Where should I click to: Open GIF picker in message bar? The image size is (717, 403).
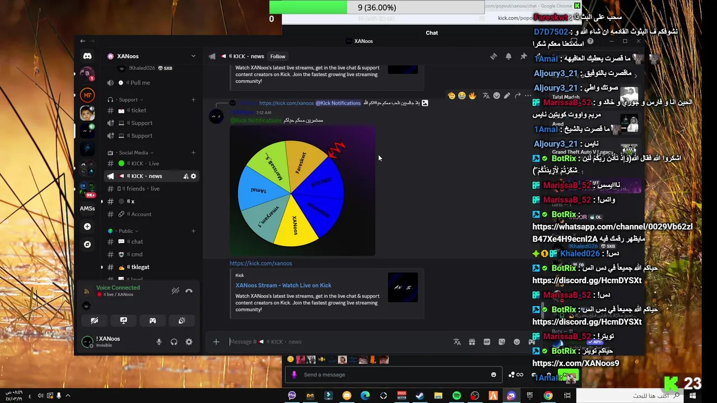click(487, 342)
